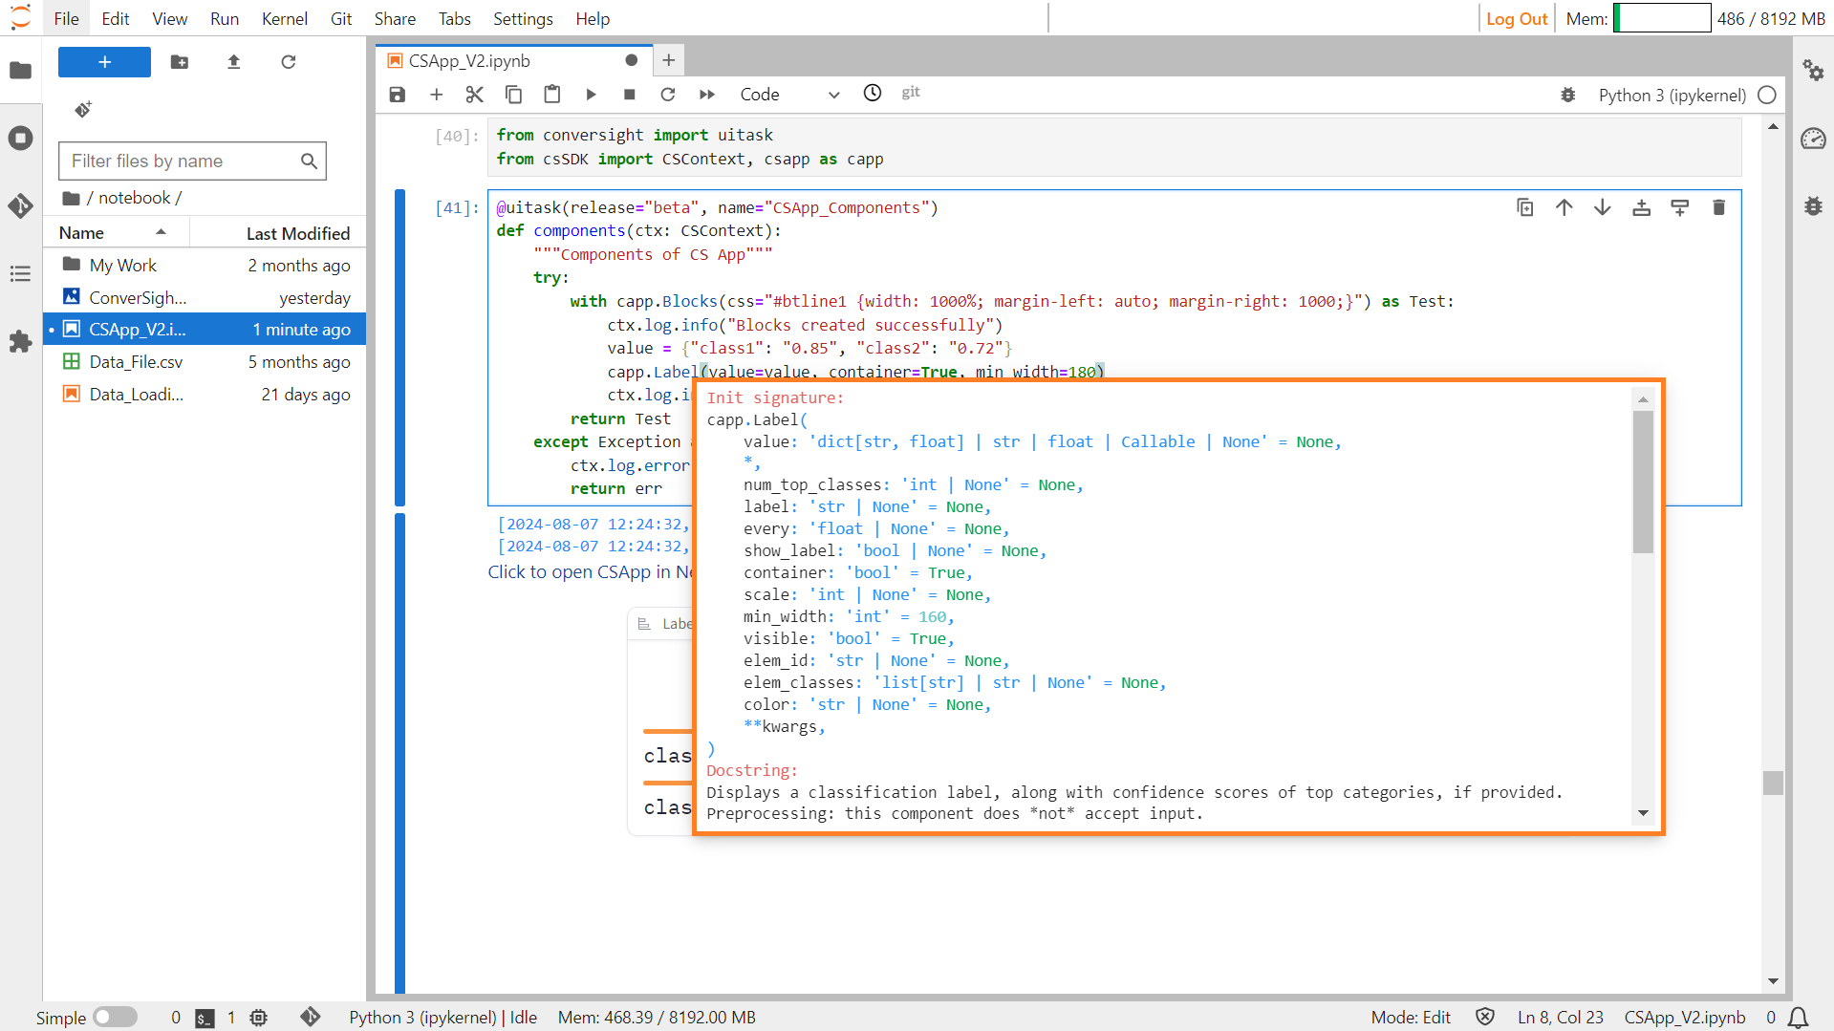Open the My Work folder
Image resolution: width=1834 pixels, height=1031 pixels.
(x=205, y=265)
